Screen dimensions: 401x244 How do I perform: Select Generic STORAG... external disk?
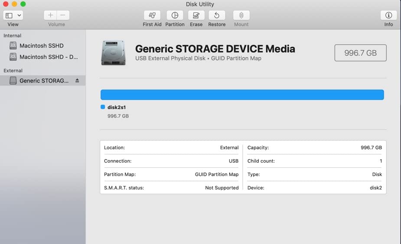43,80
